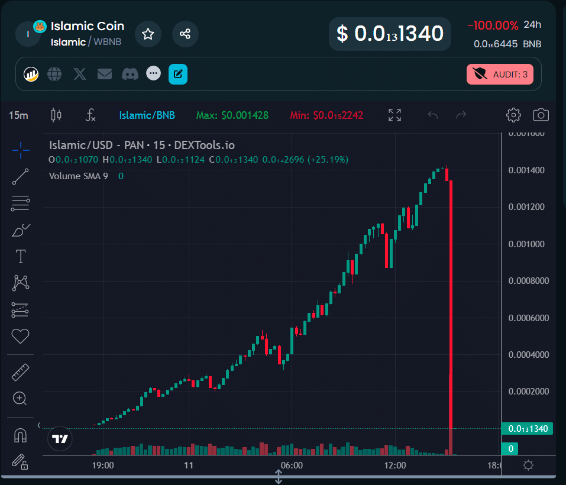566x485 pixels.
Task: Open the candlestick chart type dropdown
Action: 56,115
